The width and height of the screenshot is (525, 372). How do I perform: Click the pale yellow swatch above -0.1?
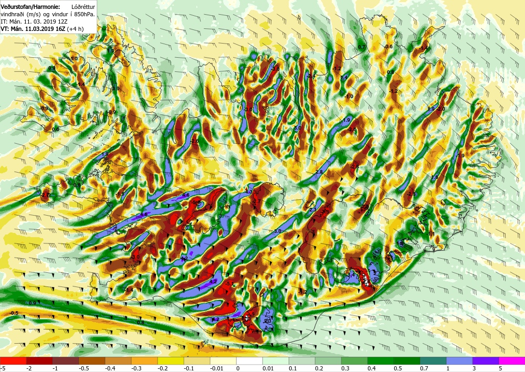[197, 361]
